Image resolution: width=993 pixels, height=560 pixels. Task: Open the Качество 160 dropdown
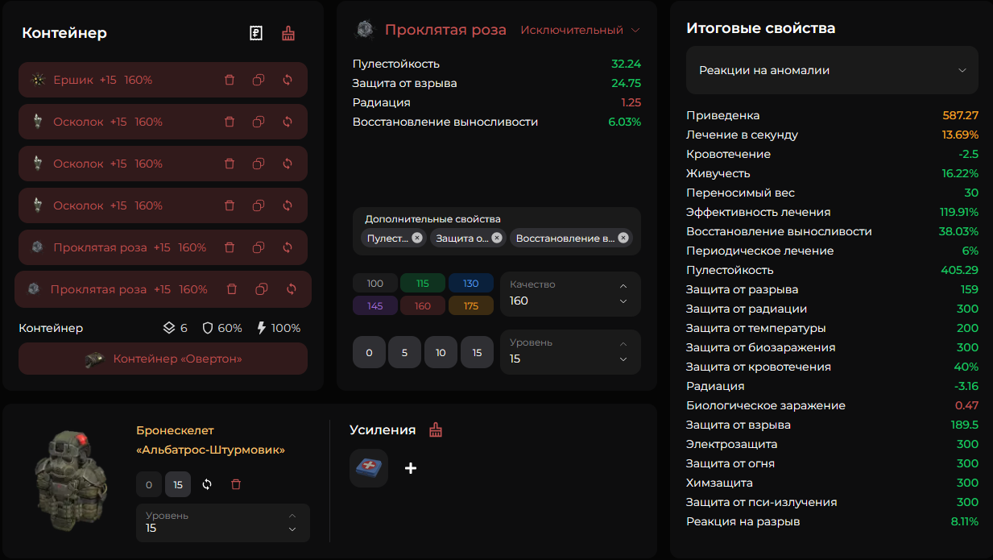tap(571, 294)
